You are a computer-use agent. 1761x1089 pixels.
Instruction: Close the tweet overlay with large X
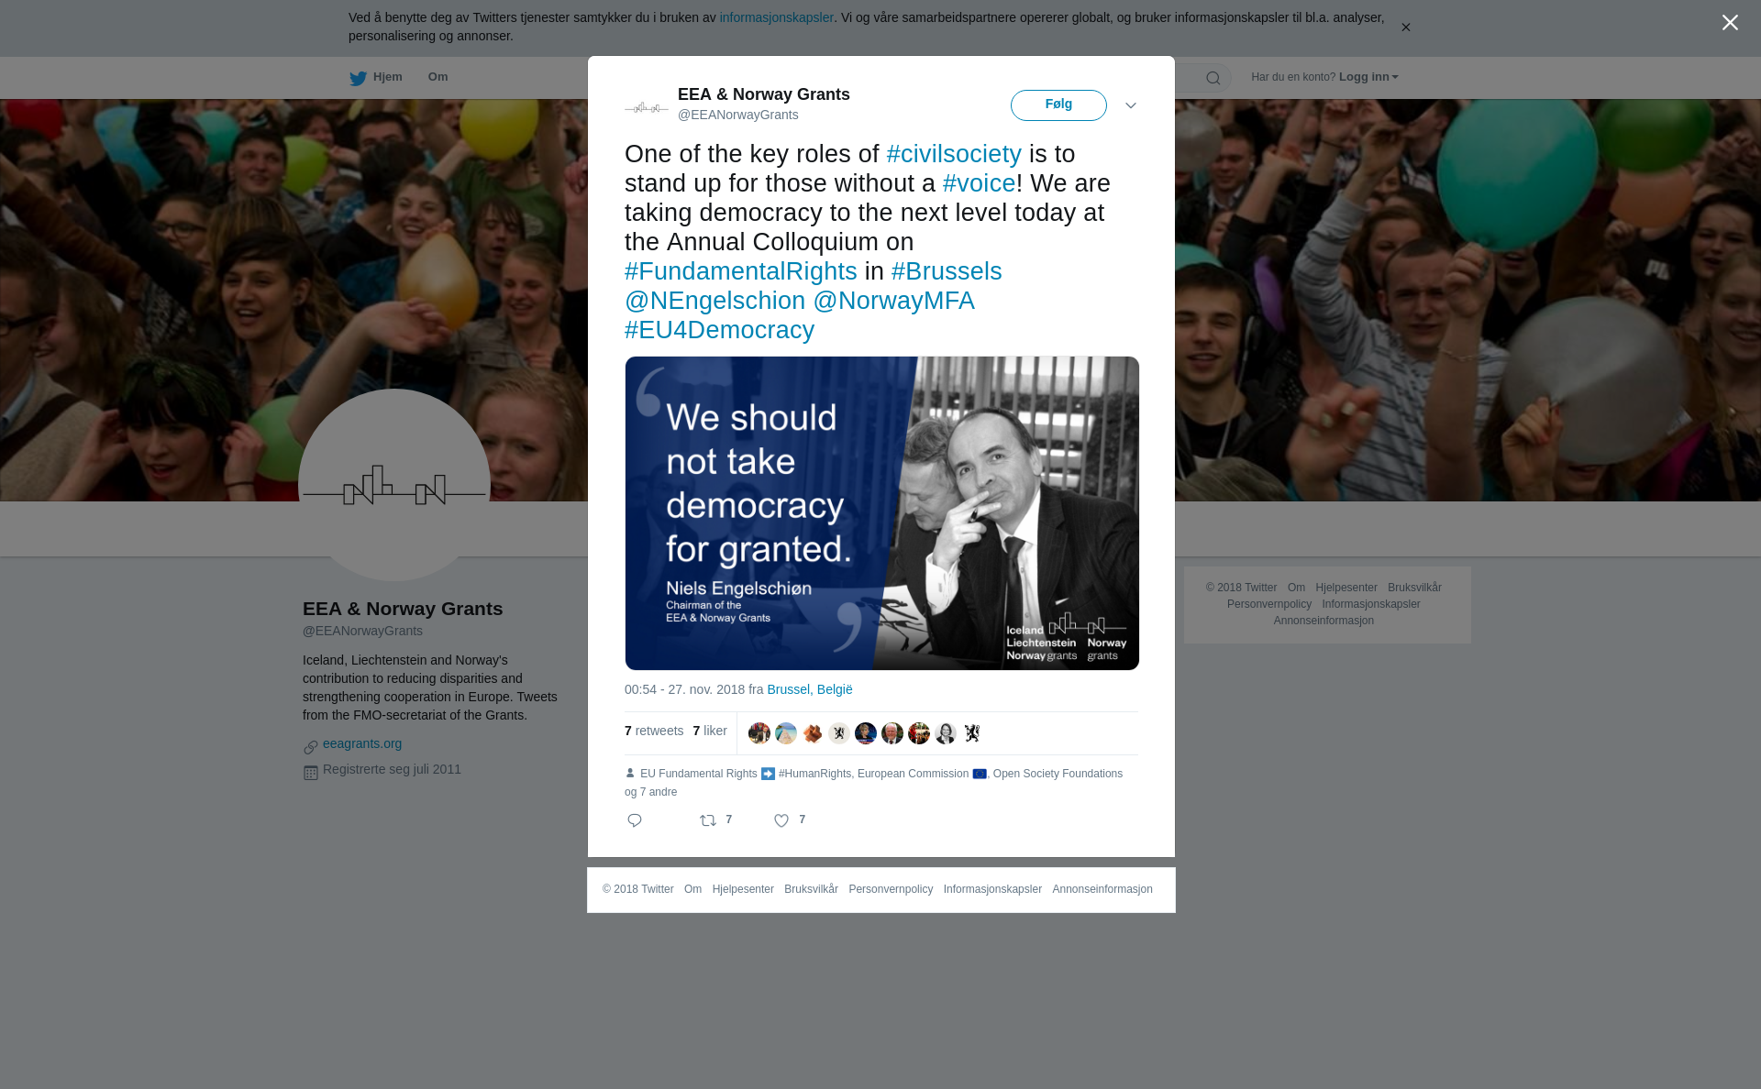pos(1730,23)
